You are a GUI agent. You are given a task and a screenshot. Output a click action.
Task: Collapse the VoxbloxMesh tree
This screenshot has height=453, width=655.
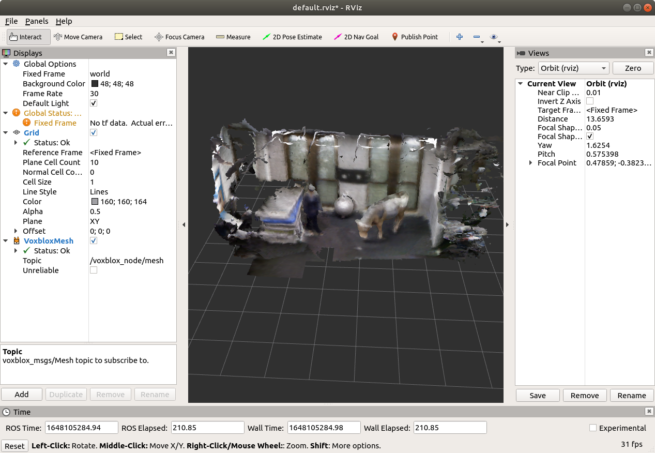6,240
